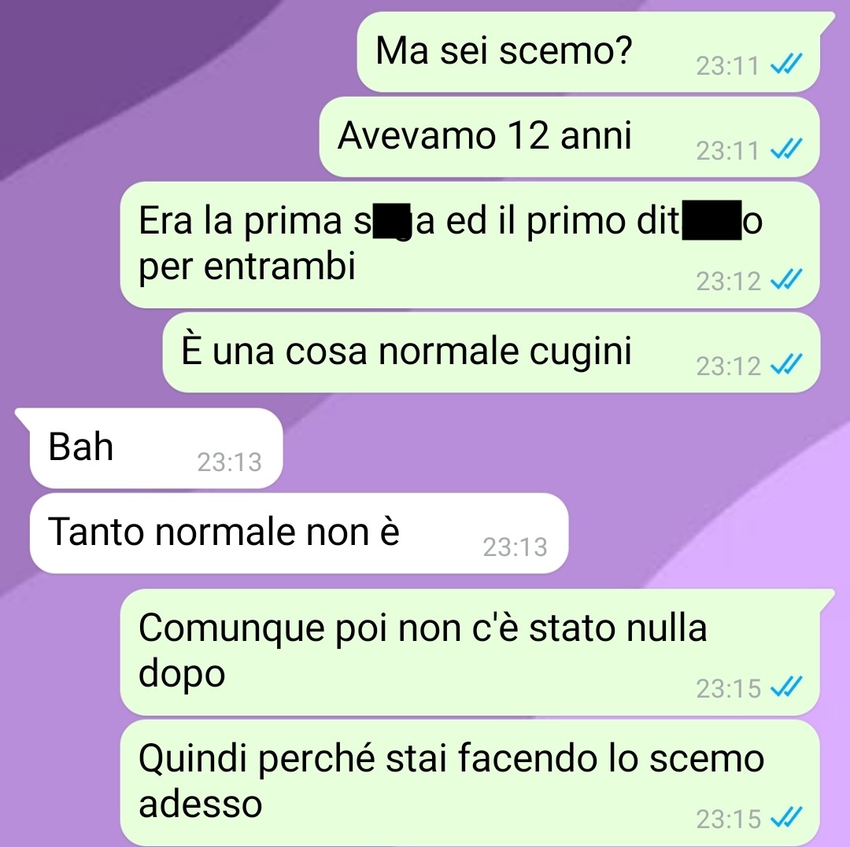Click the "È una cosa normale cugini" message text
The height and width of the screenshot is (847, 850).
[406, 351]
